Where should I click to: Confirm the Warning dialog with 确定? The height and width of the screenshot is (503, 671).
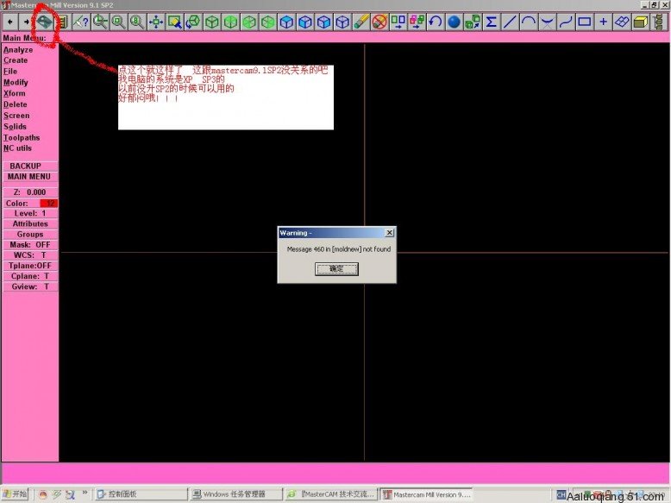(336, 269)
